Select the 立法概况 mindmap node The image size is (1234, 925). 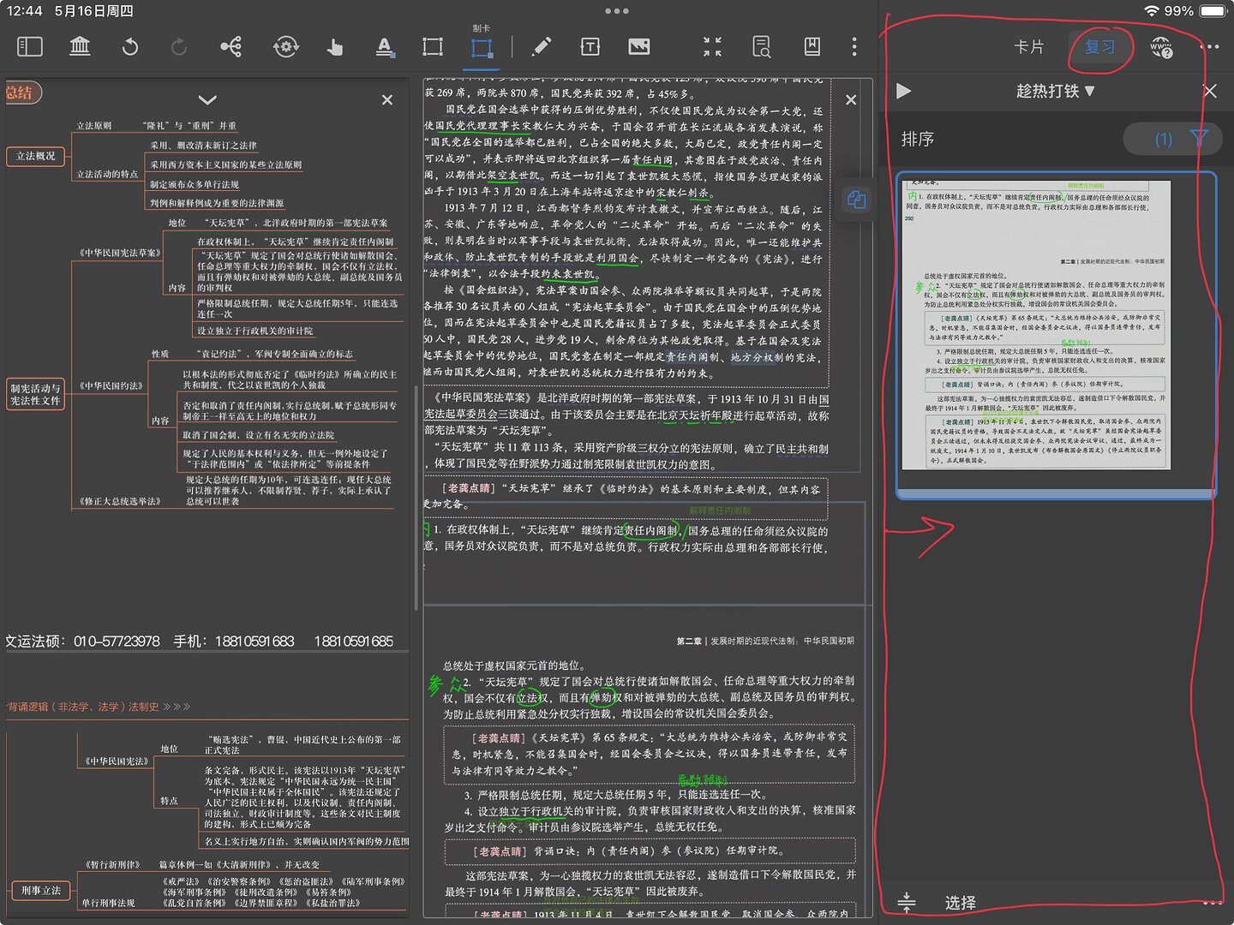coord(36,156)
